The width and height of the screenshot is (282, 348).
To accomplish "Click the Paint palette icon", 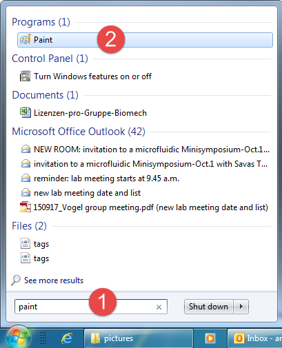I will click(26, 39).
